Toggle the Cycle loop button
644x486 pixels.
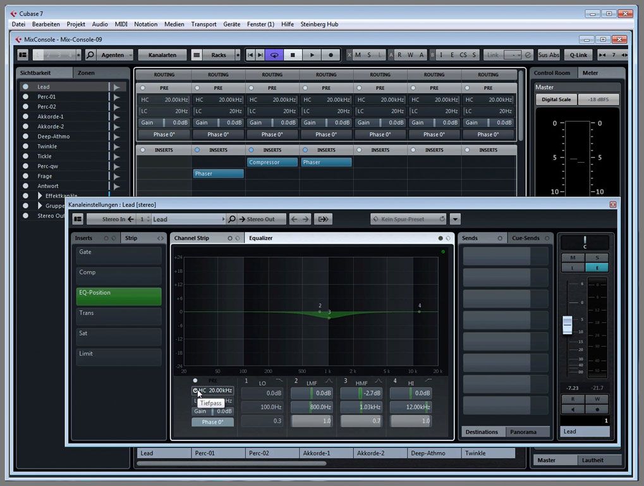274,54
